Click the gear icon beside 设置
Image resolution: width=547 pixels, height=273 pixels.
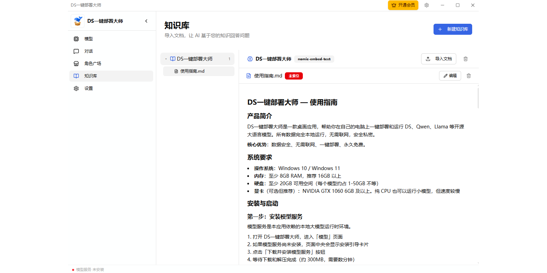[76, 88]
